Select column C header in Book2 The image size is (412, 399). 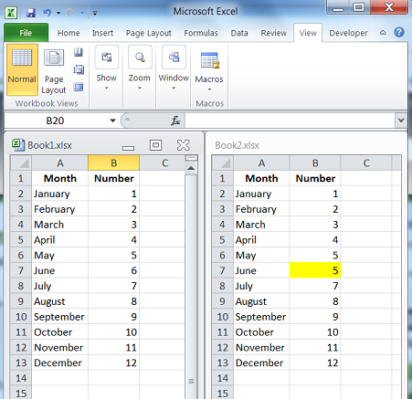coord(366,163)
